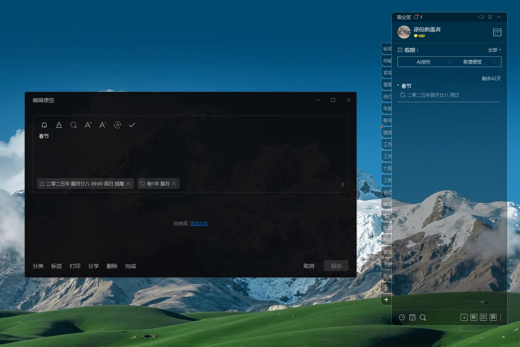Open the timeline clock icon at panel bottom

coord(402,317)
